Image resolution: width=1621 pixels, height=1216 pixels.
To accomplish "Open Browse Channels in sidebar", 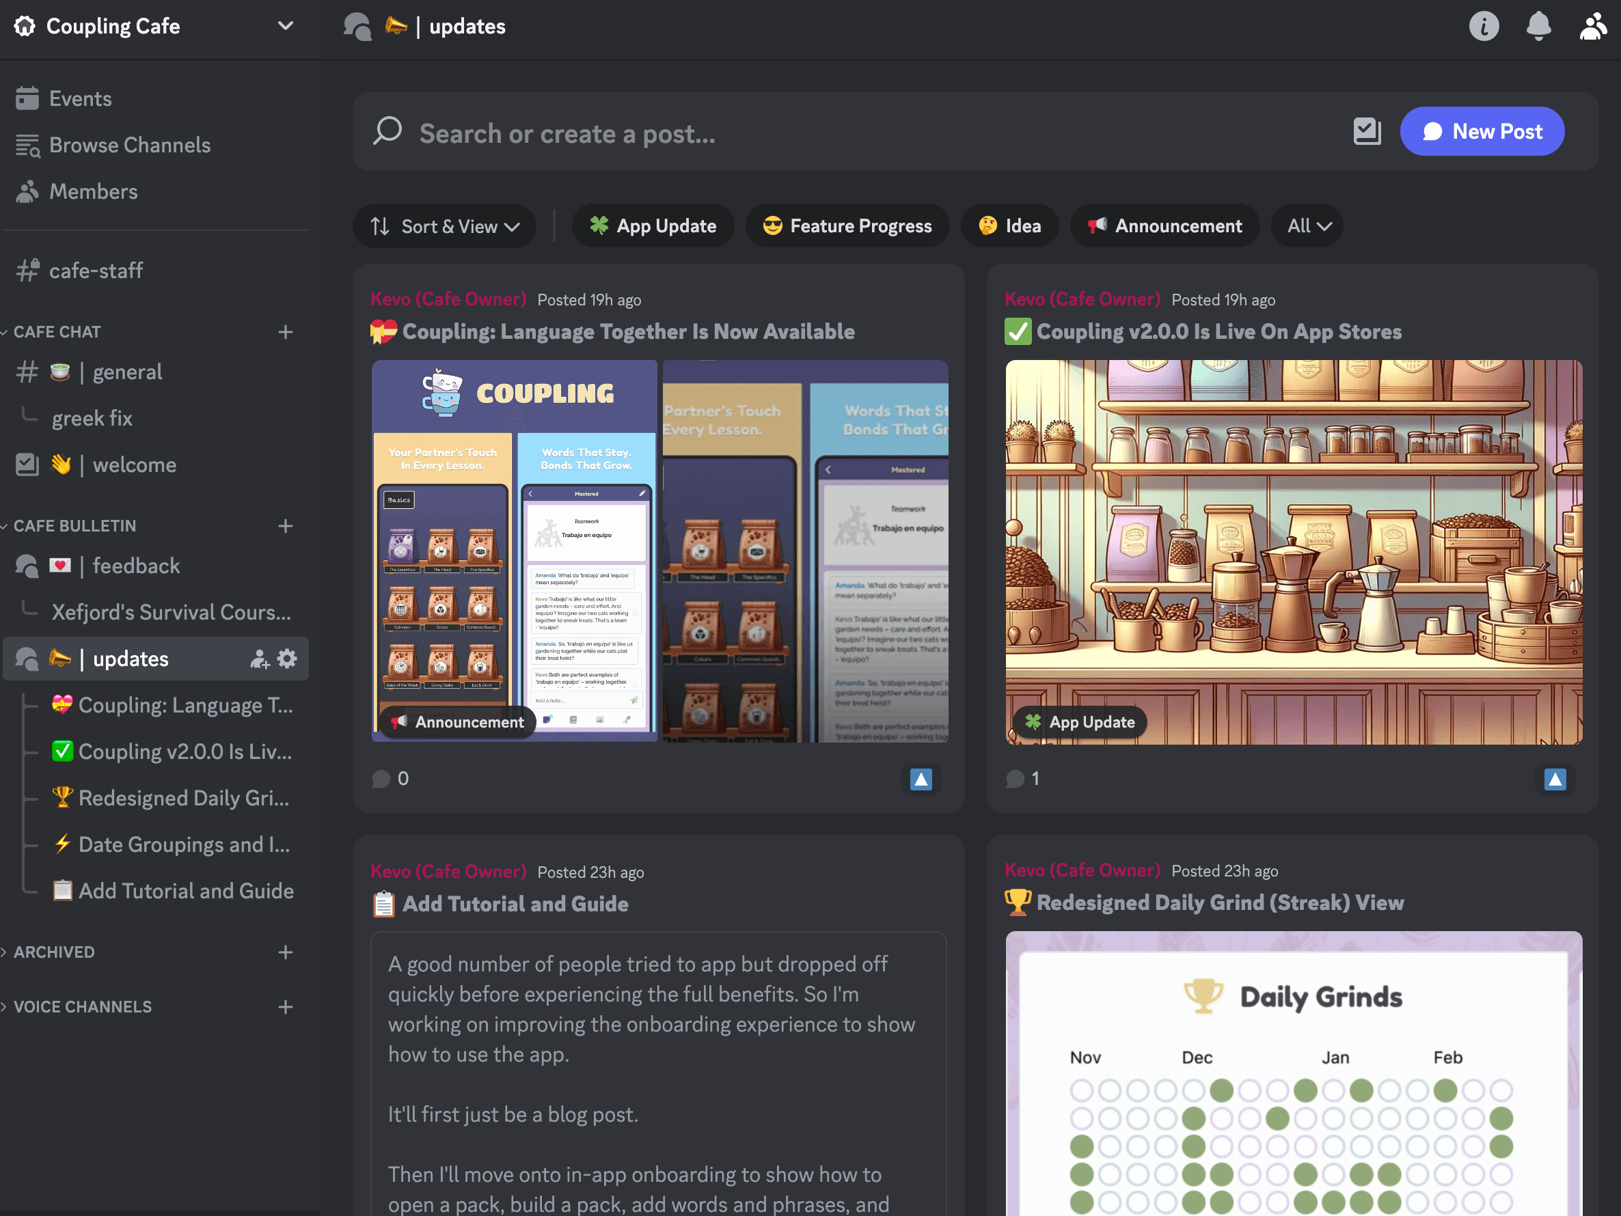I will click(x=129, y=145).
